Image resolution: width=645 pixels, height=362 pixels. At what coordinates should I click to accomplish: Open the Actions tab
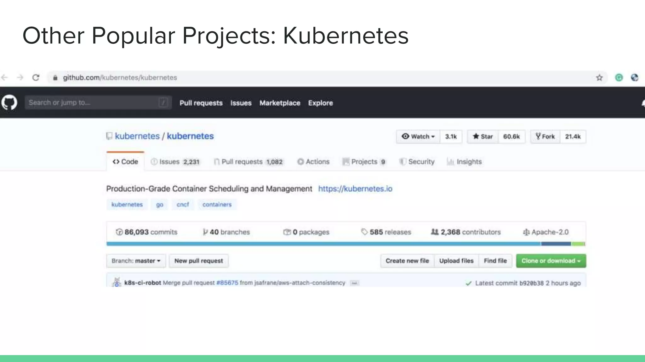(x=313, y=162)
